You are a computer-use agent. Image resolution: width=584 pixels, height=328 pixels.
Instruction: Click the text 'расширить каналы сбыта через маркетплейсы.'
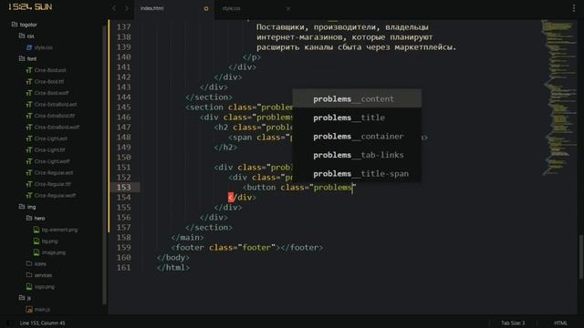click(357, 46)
